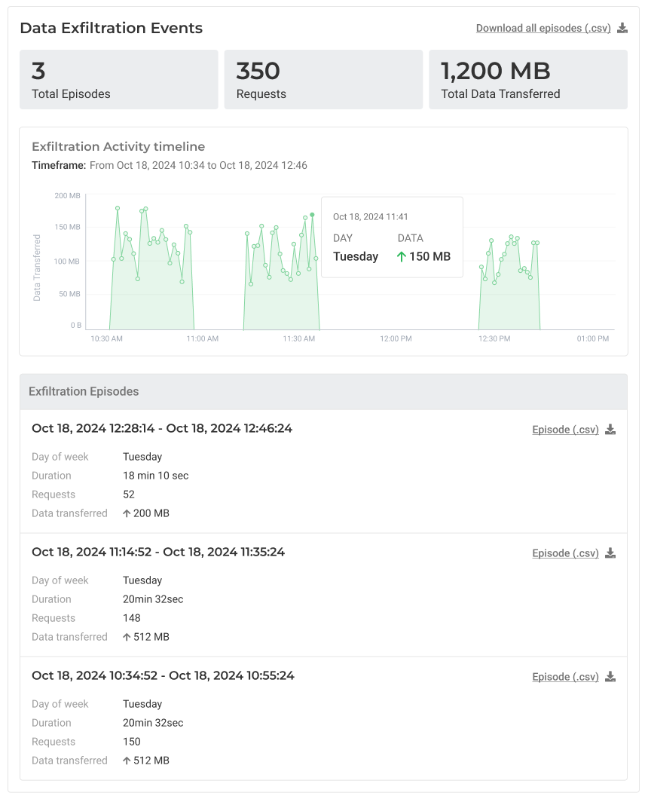The image size is (648, 802).
Task: Select episode heading starting Oct 18, 2024 10:34:52
Action: click(x=163, y=675)
